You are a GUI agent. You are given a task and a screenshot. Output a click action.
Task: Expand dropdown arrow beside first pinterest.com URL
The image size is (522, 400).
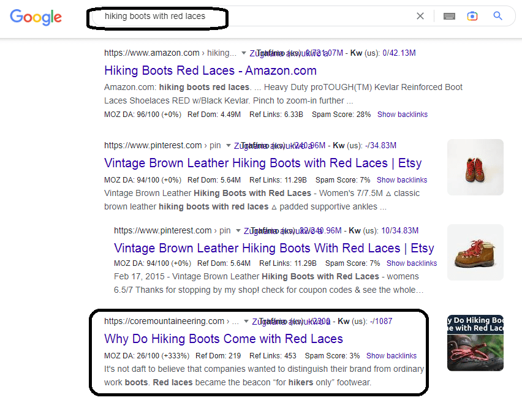tap(229, 145)
